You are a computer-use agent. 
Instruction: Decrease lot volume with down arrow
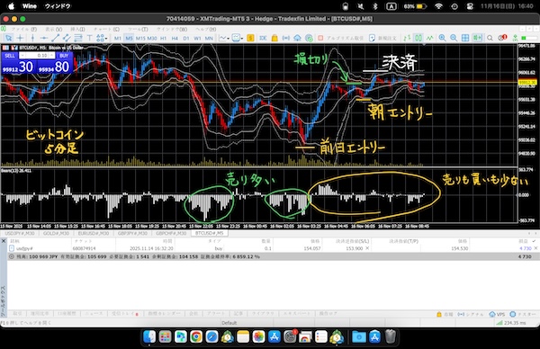point(22,56)
